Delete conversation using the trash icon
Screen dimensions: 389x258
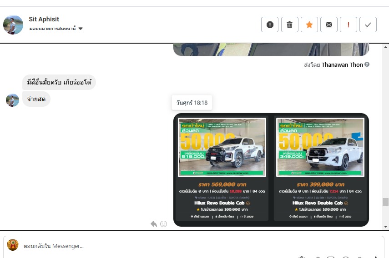[289, 25]
